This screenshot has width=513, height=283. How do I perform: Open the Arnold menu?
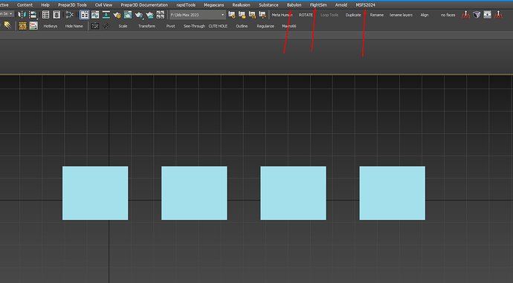pyautogui.click(x=341, y=5)
